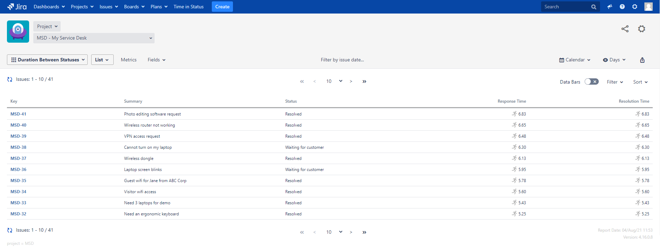The height and width of the screenshot is (249, 660).
Task: Open issue MSD-38 link
Action: [x=18, y=147]
